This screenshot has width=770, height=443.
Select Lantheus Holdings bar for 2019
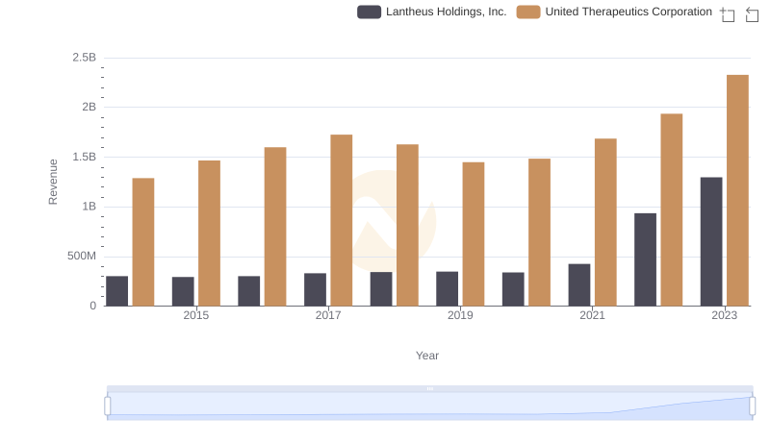coord(448,289)
